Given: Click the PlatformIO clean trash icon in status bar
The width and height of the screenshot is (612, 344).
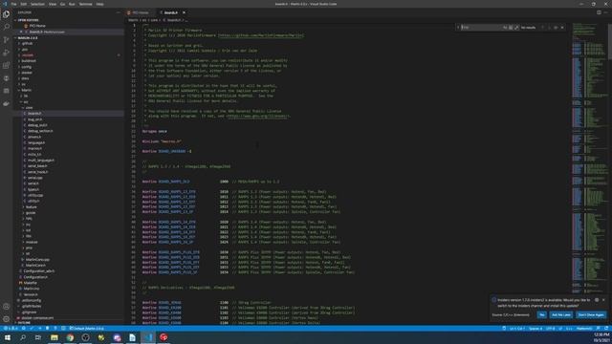Looking at the screenshot, I should [47, 329].
